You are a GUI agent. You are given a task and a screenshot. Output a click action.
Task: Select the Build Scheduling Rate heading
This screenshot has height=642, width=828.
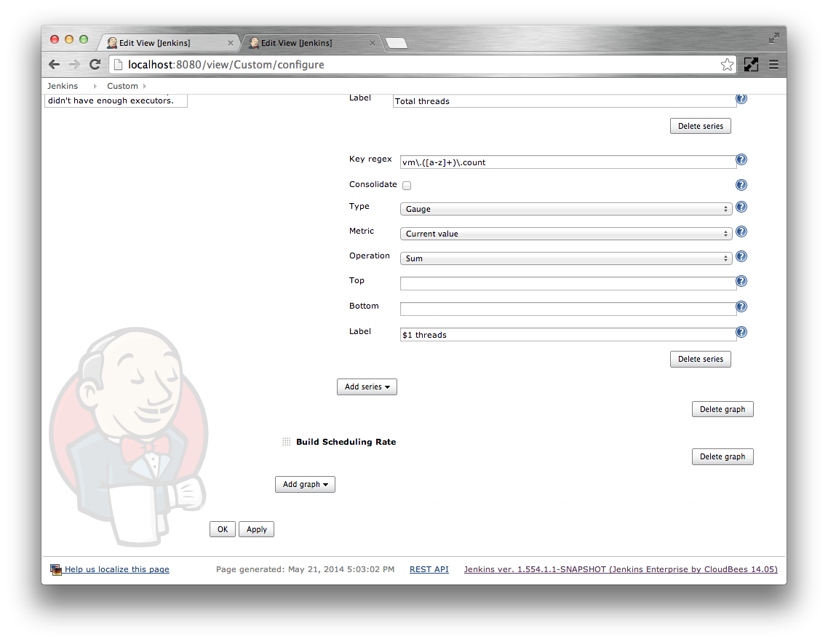point(346,442)
